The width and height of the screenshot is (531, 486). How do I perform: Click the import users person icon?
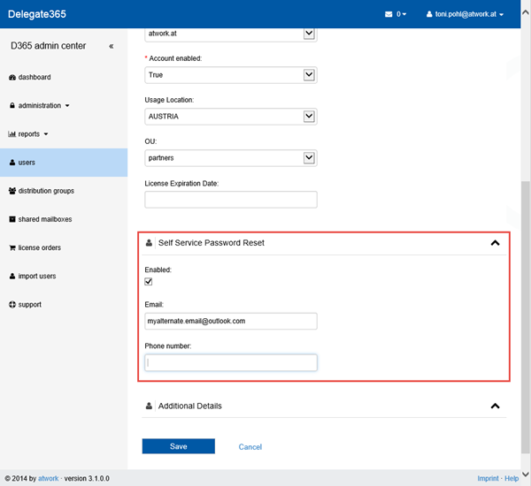click(x=12, y=277)
